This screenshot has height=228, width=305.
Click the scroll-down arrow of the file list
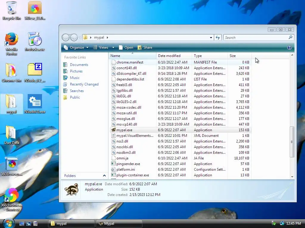(x=292, y=177)
